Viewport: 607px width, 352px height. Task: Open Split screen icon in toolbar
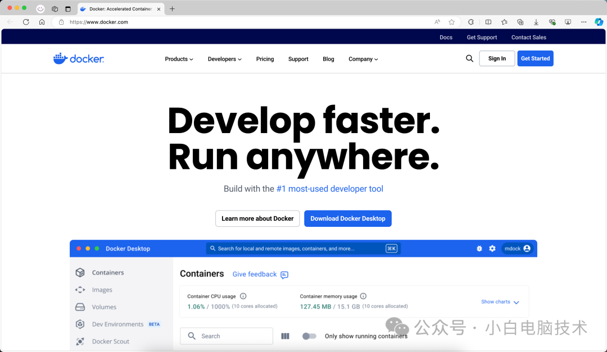point(488,22)
